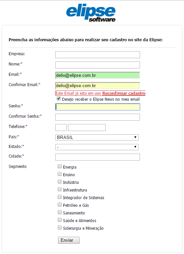Uncheck the Elipse News email subscription checkbox
184x254 pixels.
[59, 98]
